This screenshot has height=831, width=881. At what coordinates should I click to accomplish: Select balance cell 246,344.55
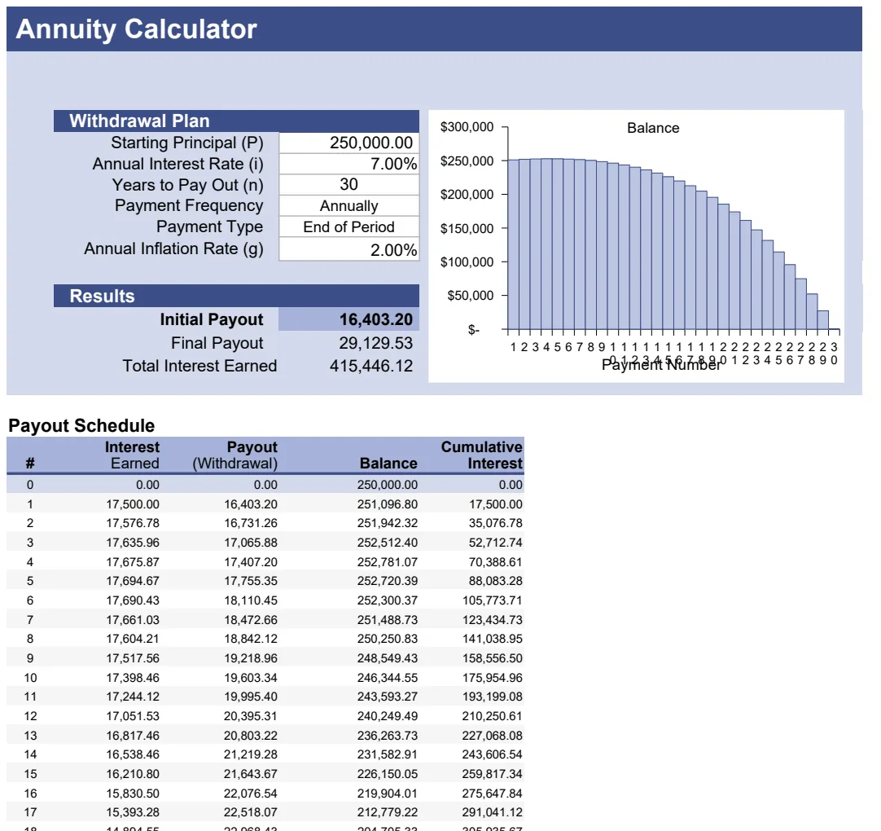[387, 678]
